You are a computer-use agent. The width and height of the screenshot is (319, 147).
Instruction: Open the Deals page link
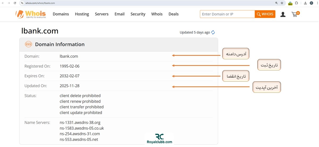173,14
